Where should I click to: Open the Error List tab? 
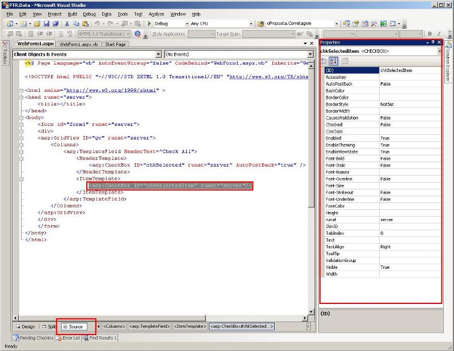click(x=69, y=338)
